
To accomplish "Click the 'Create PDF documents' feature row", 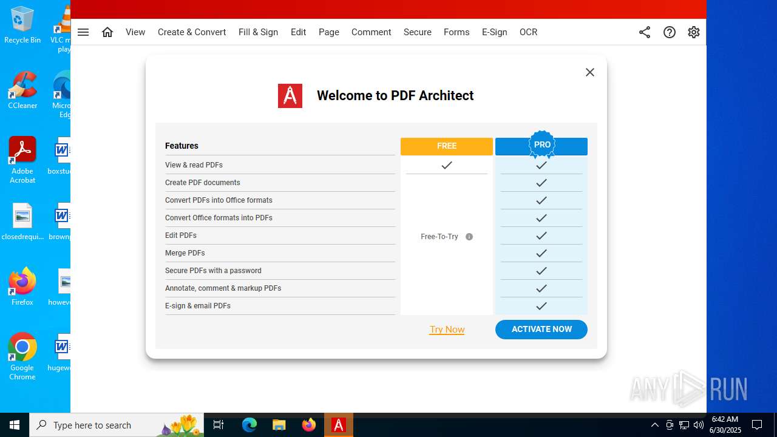I will 280,183.
